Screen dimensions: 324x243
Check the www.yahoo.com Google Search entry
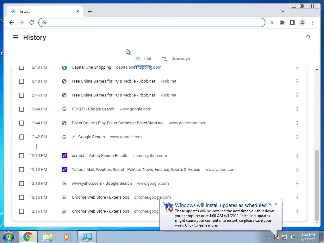coord(22,184)
